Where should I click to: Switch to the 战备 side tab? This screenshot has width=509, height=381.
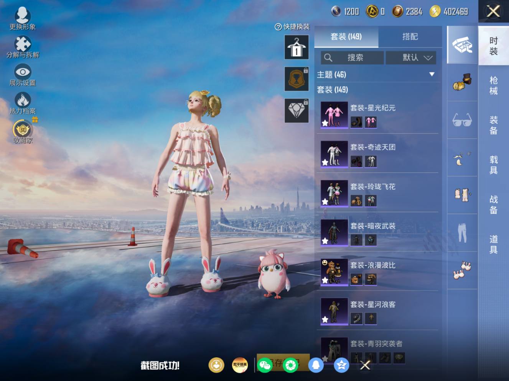pos(494,205)
